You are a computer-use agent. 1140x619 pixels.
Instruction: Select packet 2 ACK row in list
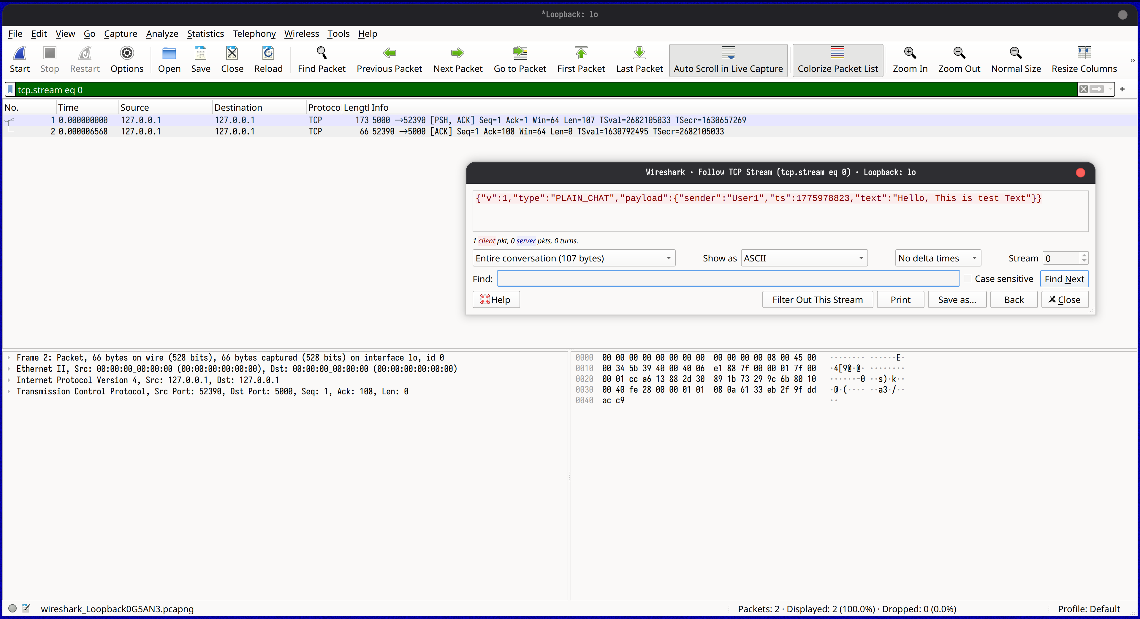[x=570, y=131]
